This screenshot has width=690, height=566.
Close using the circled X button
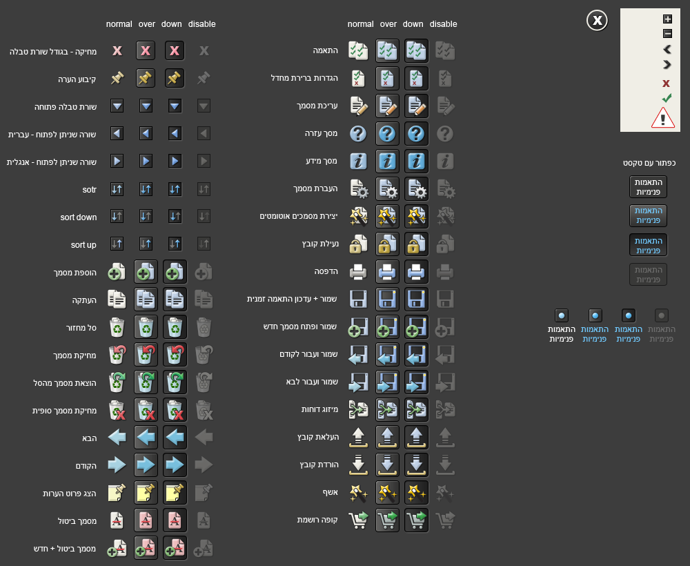click(x=597, y=20)
